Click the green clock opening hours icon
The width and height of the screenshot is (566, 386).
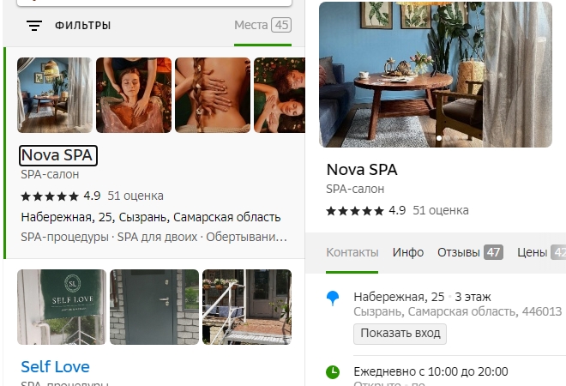333,372
